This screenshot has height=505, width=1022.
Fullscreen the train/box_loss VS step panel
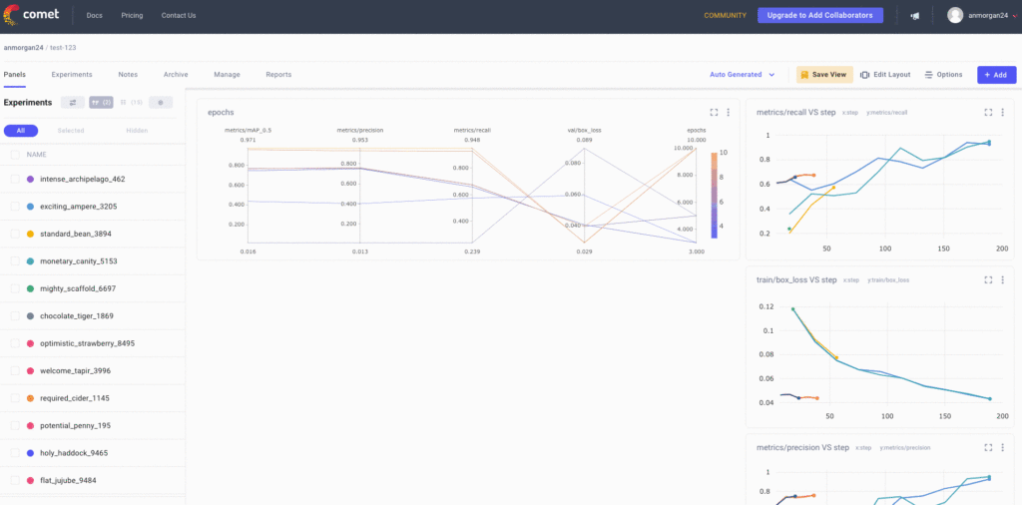pos(988,279)
